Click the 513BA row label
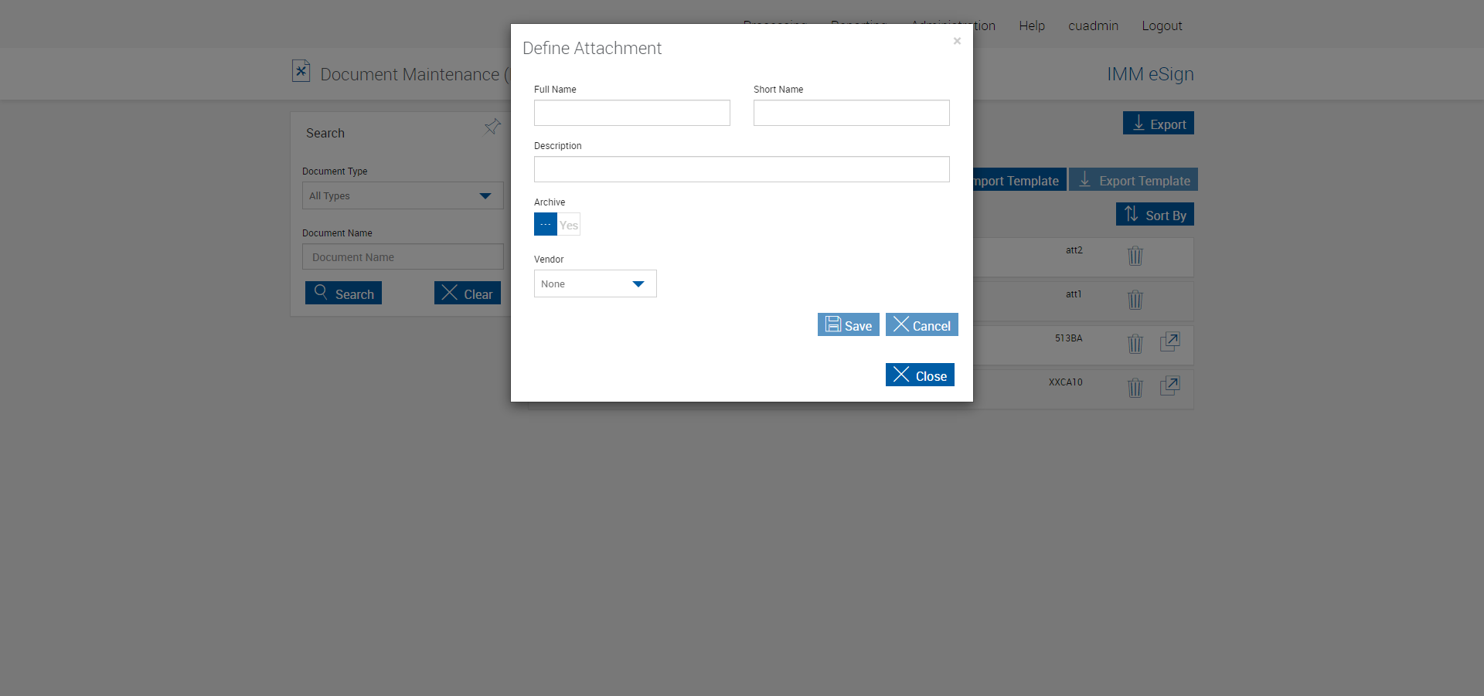The width and height of the screenshot is (1484, 696). [1068, 338]
